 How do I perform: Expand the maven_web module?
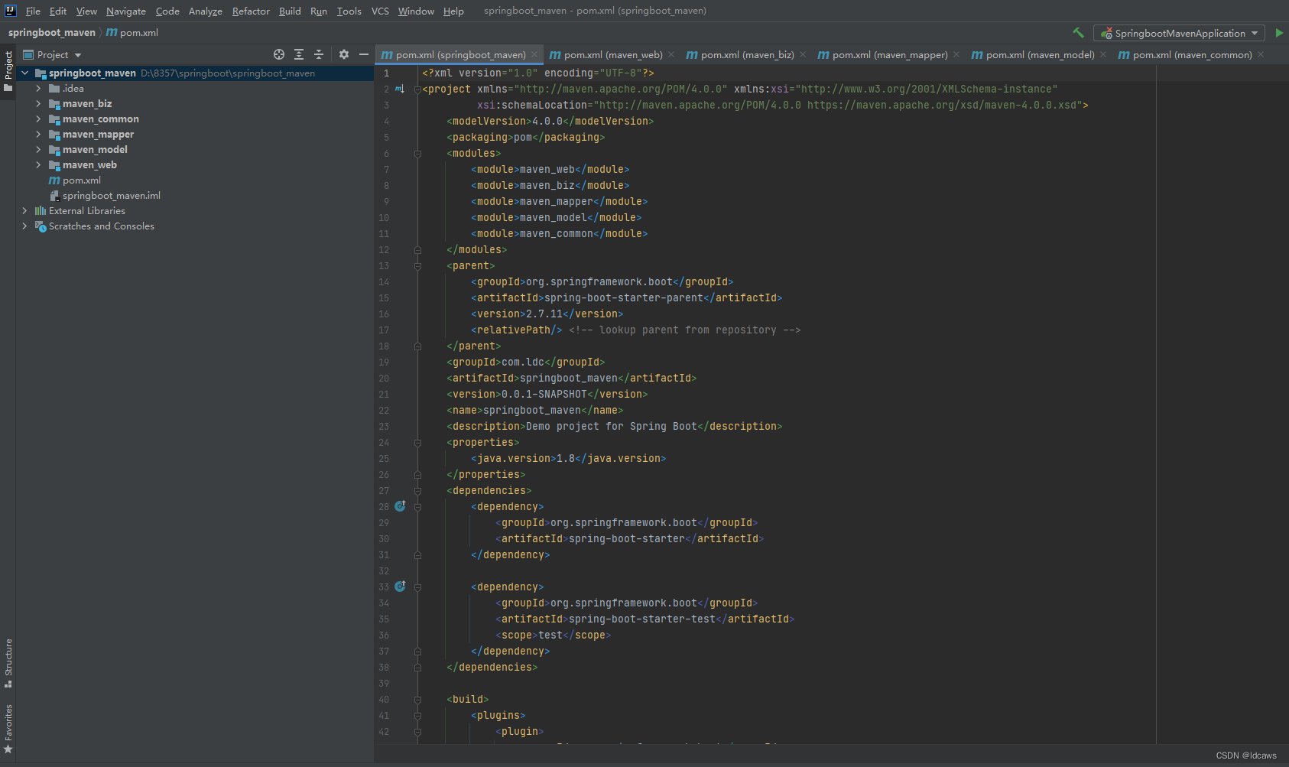tap(38, 165)
